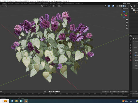The image size is (138, 103).
Task: Open the outliner display mode dropdown
Action: 131,6
